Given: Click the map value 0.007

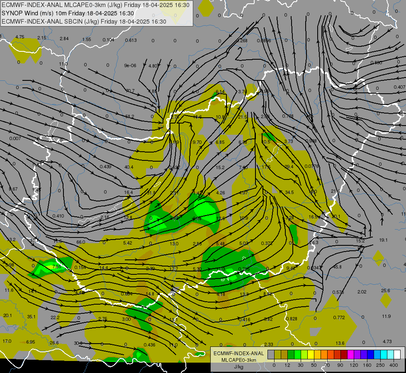Looking at the screenshot, I should click(15, 138).
